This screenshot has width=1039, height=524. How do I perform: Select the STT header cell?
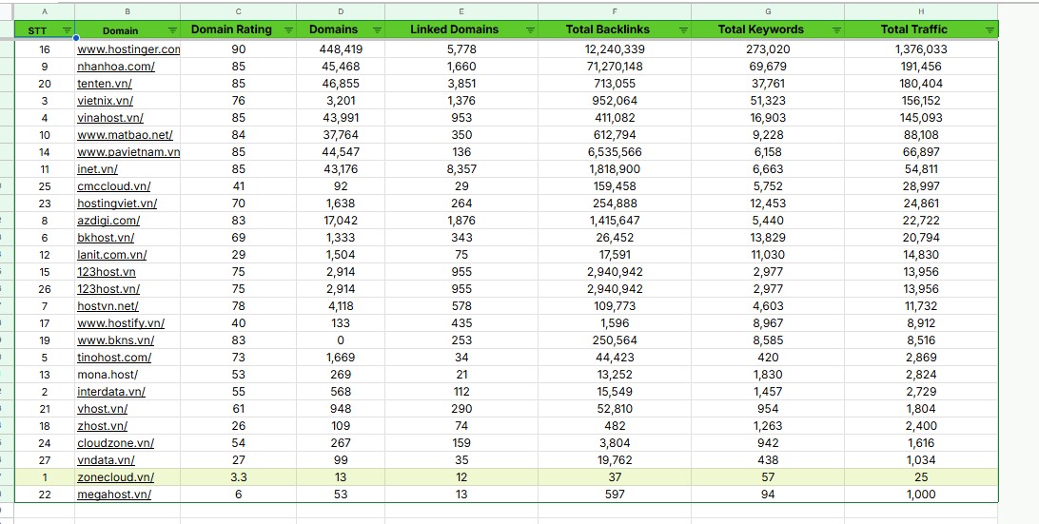coord(45,29)
